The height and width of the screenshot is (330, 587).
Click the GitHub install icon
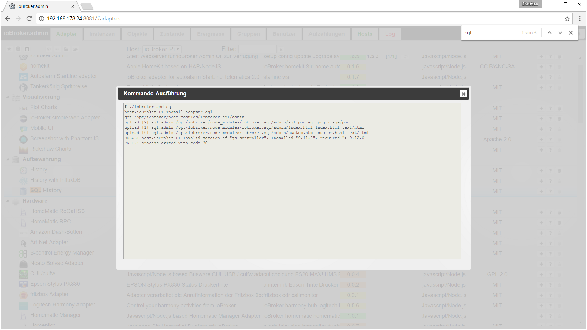click(27, 49)
